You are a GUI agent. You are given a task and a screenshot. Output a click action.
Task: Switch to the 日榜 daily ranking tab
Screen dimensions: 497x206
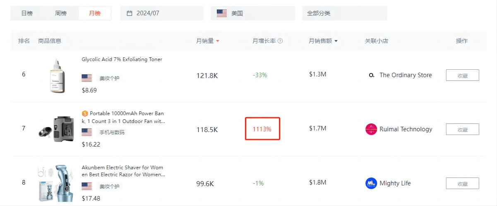click(27, 13)
